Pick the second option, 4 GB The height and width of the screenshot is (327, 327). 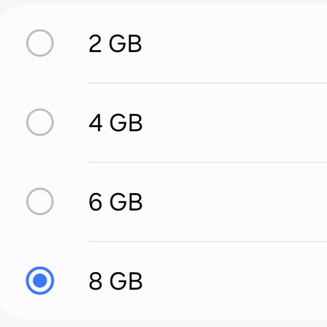40,123
